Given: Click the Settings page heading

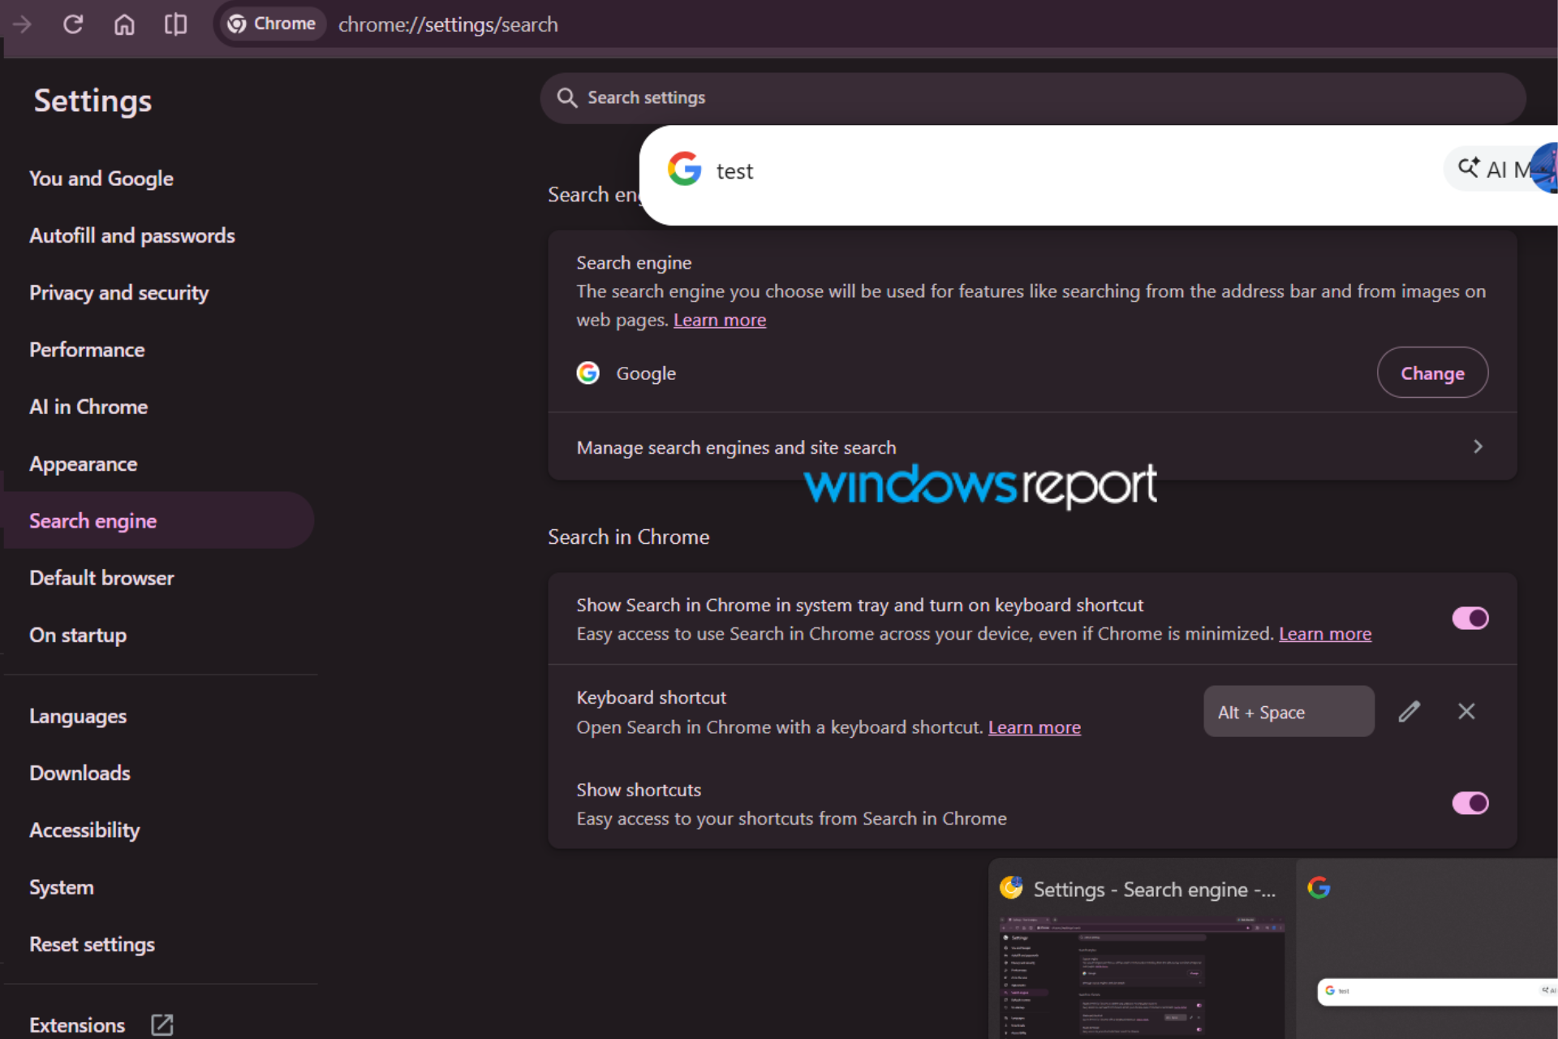Looking at the screenshot, I should point(93,101).
